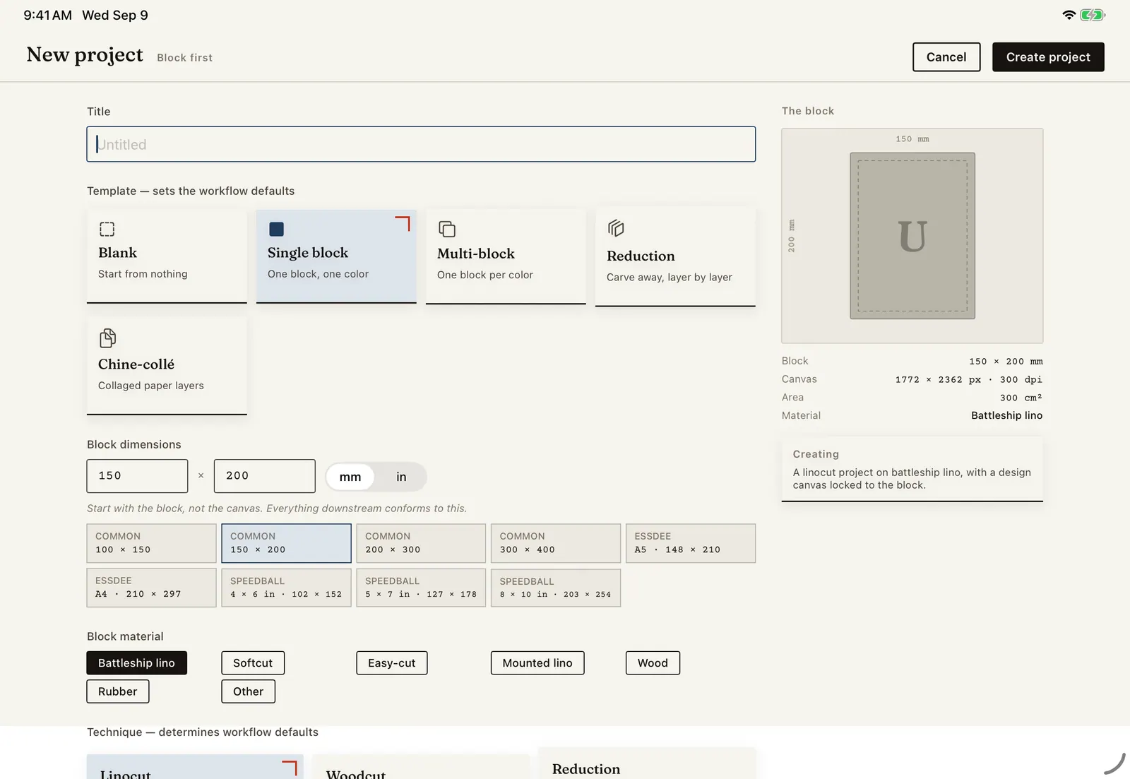Screen dimensions: 1130x779
Task: Edit the block width field 150
Action: (137, 476)
